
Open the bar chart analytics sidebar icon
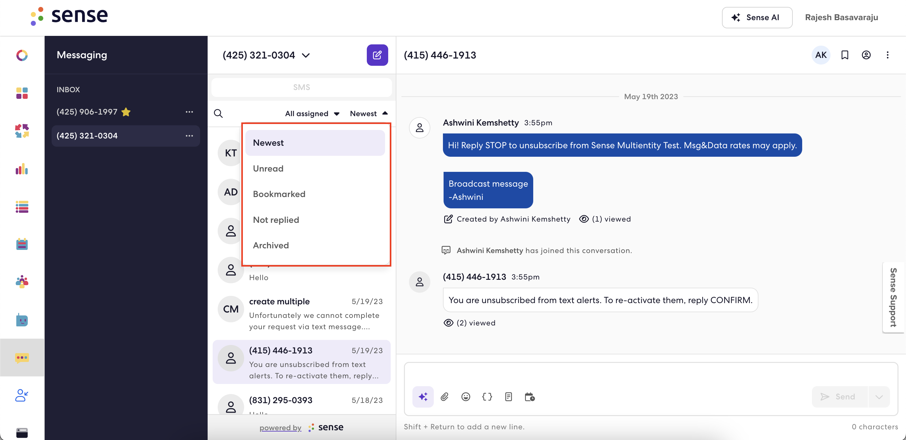[x=22, y=169]
